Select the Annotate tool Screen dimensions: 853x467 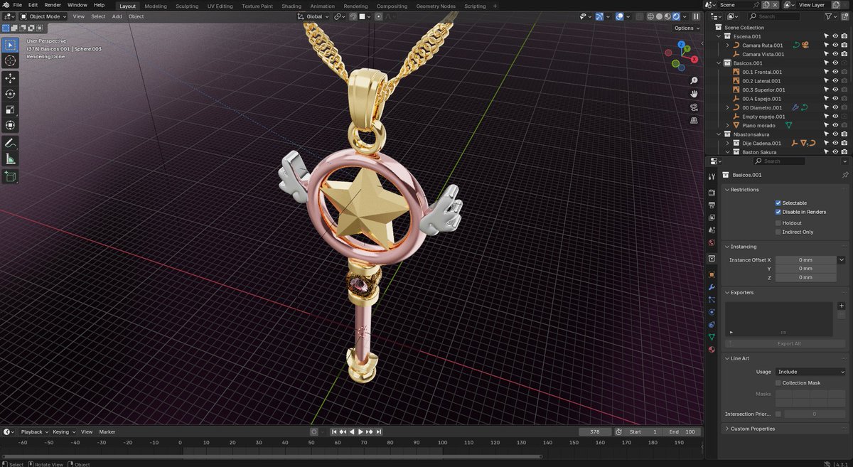[11, 143]
